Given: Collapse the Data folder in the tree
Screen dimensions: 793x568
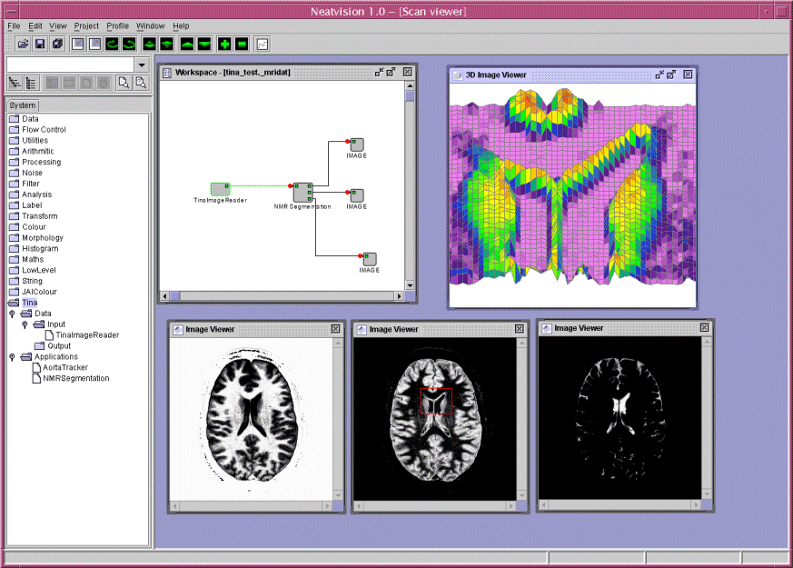Looking at the screenshot, I should [12, 314].
